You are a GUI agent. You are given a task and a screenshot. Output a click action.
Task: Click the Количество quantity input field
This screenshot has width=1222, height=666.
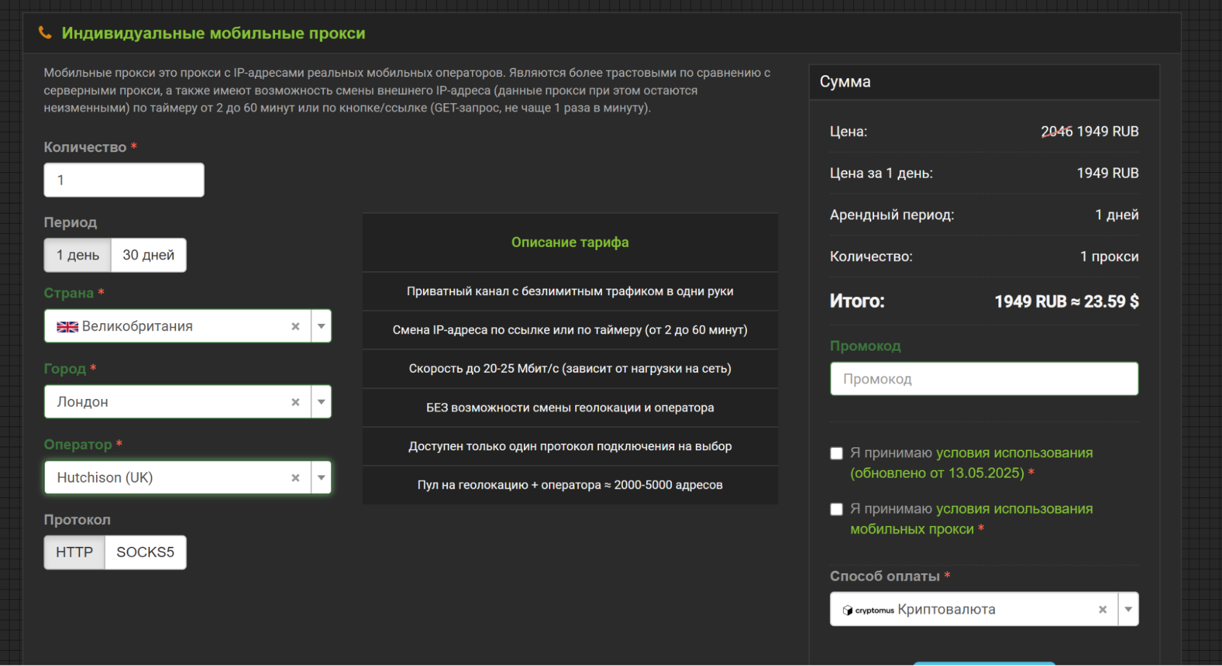[x=124, y=180]
